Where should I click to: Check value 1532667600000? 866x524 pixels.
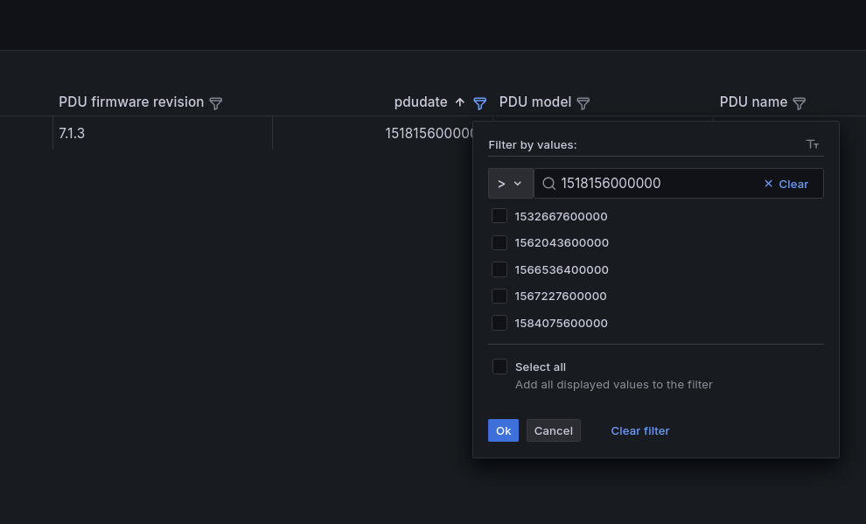tap(499, 216)
